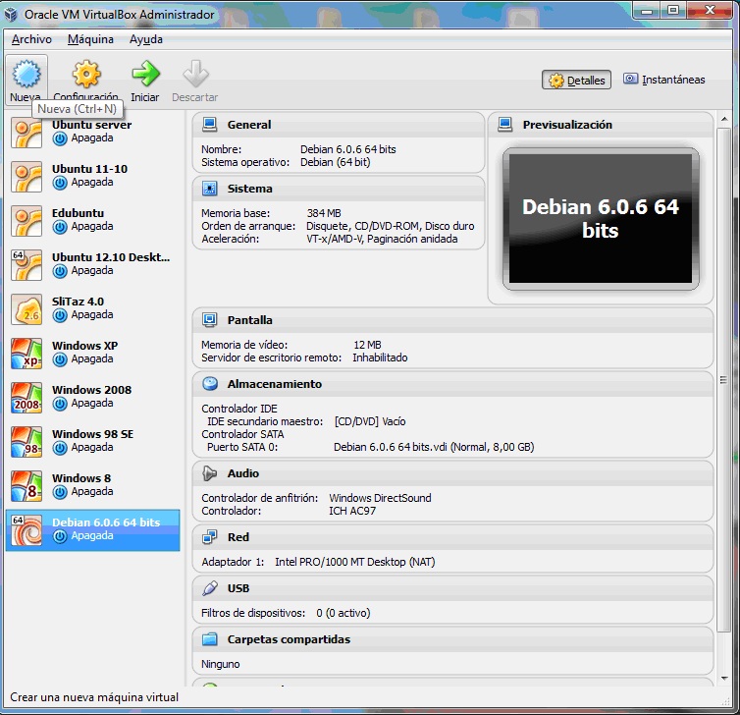Screen dimensions: 740x715
Task: Collapse the Almacenamiento section header
Action: (x=274, y=384)
